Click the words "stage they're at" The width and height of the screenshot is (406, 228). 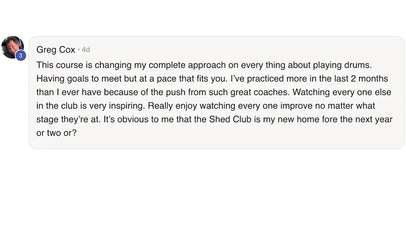pyautogui.click(x=68, y=119)
